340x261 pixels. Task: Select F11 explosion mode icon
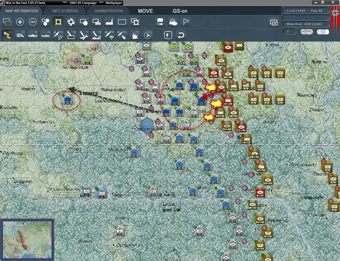(x=135, y=35)
